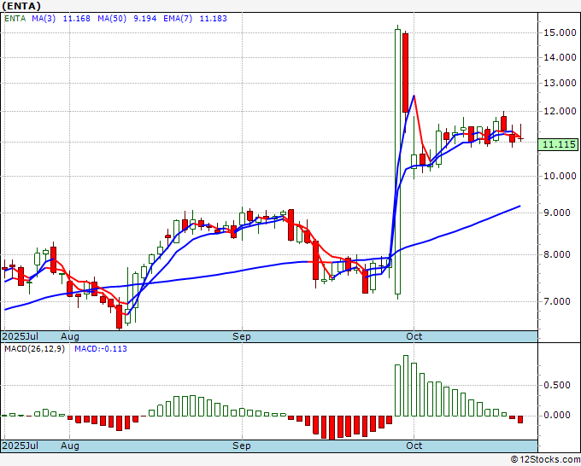Click the tallest green MACD histogram bar

coord(406,386)
